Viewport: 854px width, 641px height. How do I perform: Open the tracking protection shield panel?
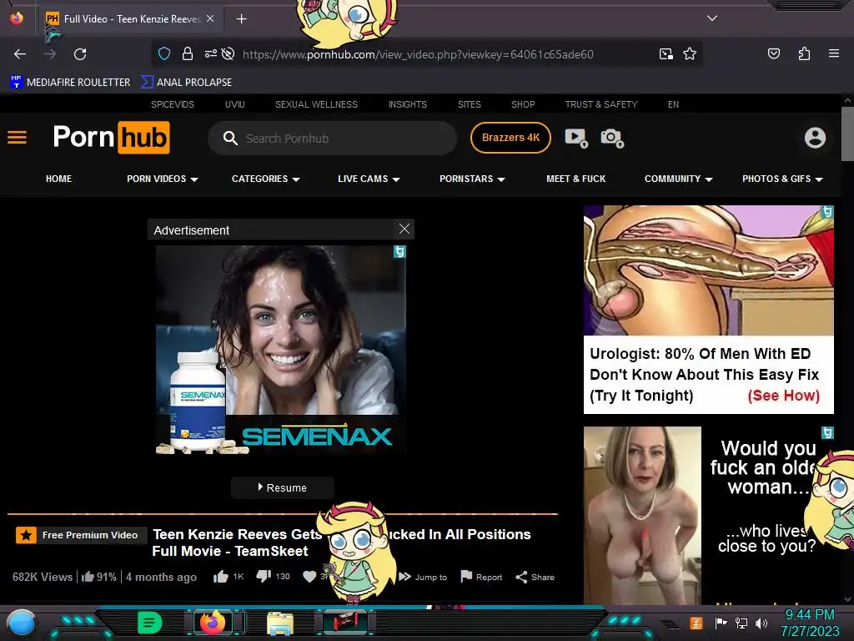(x=164, y=53)
